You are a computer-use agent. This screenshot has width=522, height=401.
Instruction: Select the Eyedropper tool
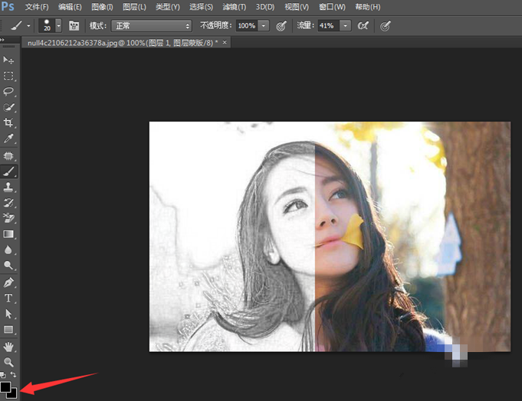coord(9,139)
